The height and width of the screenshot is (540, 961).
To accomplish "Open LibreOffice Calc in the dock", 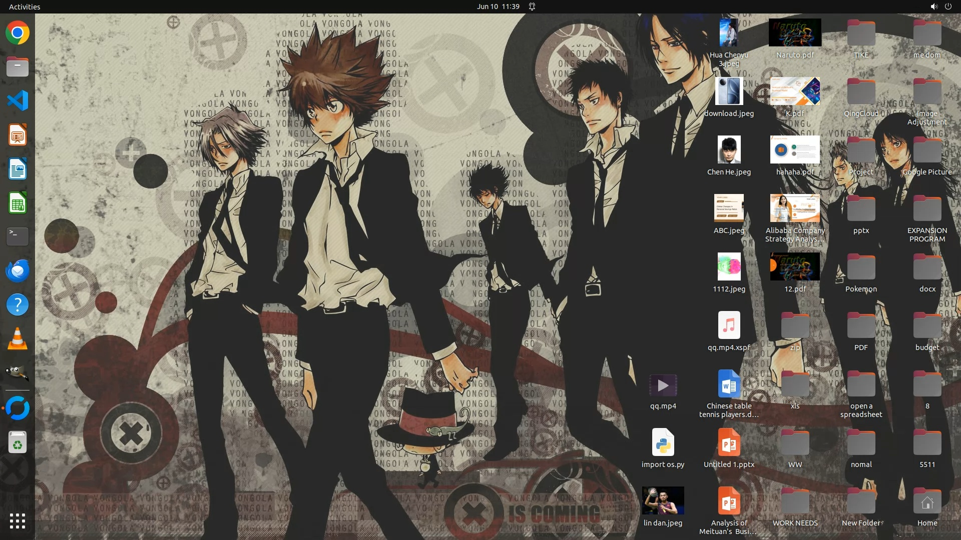I will pyautogui.click(x=18, y=203).
